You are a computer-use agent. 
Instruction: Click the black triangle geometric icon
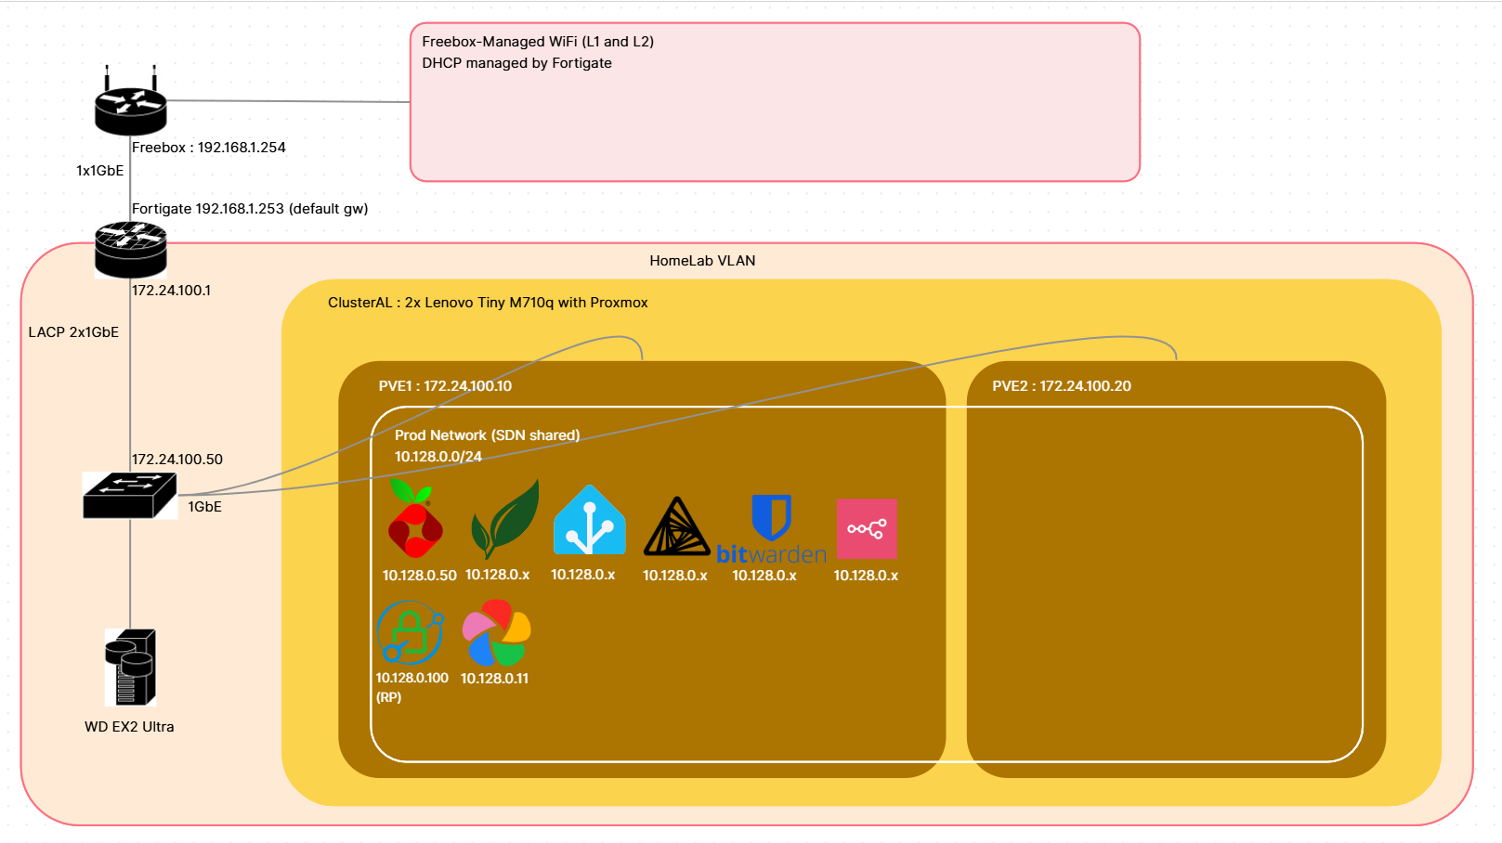(676, 526)
